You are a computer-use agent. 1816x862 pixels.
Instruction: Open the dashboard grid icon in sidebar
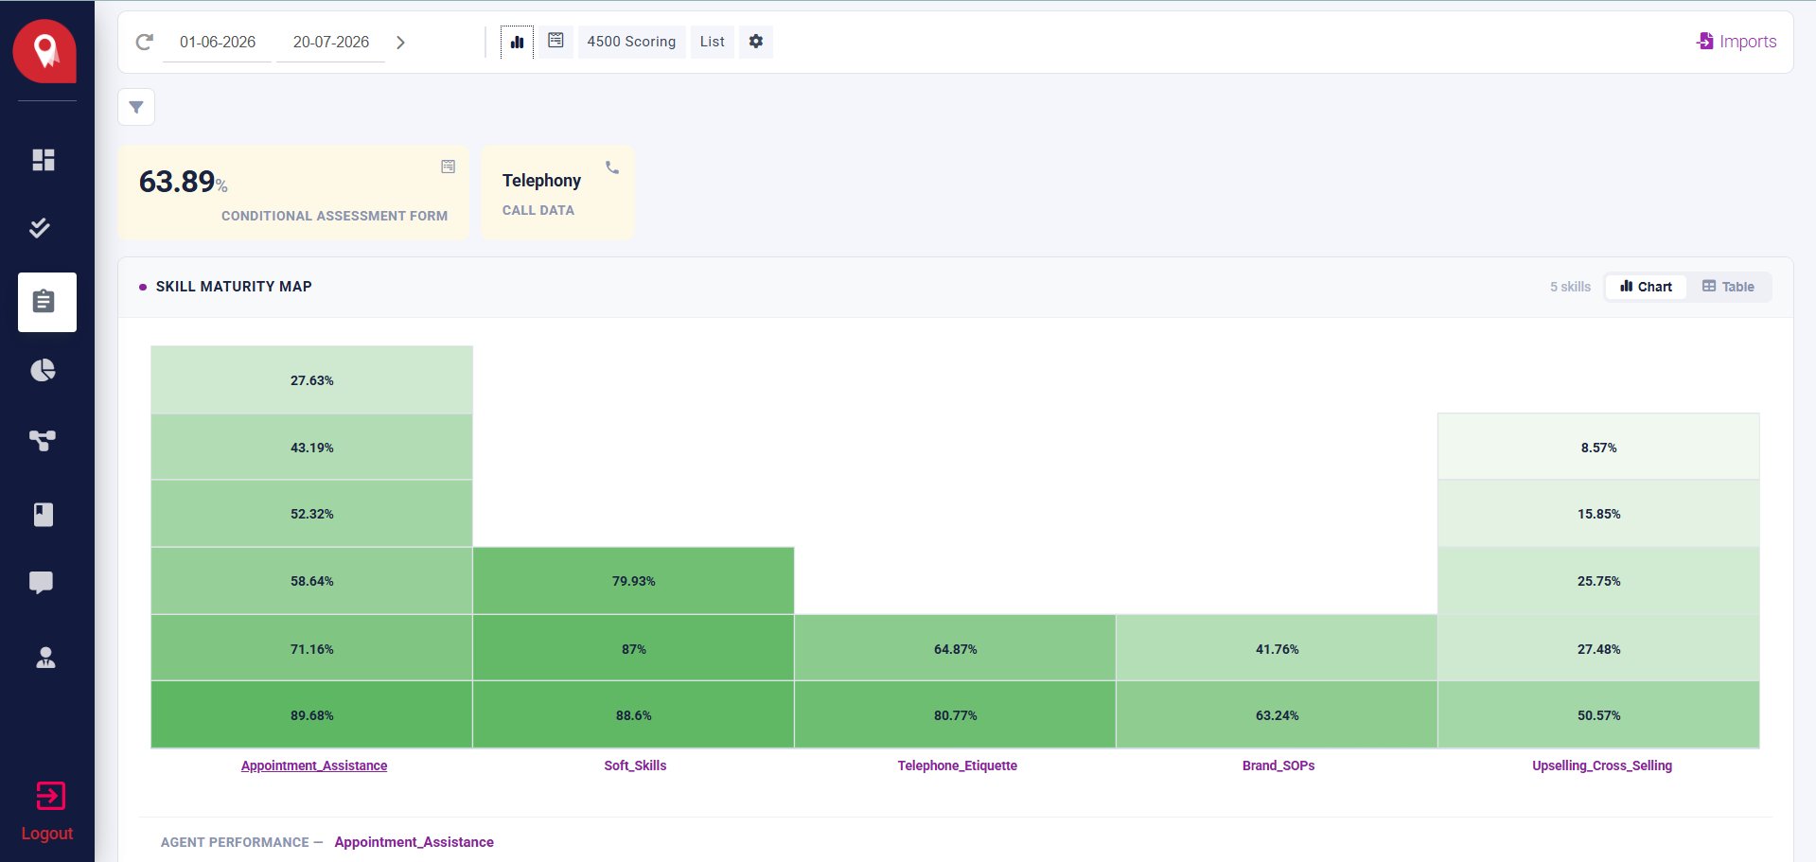(x=44, y=160)
